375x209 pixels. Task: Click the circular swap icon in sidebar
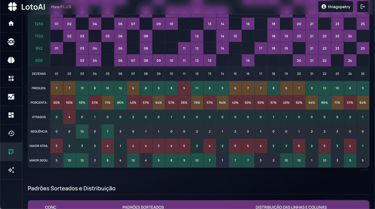coord(11,42)
